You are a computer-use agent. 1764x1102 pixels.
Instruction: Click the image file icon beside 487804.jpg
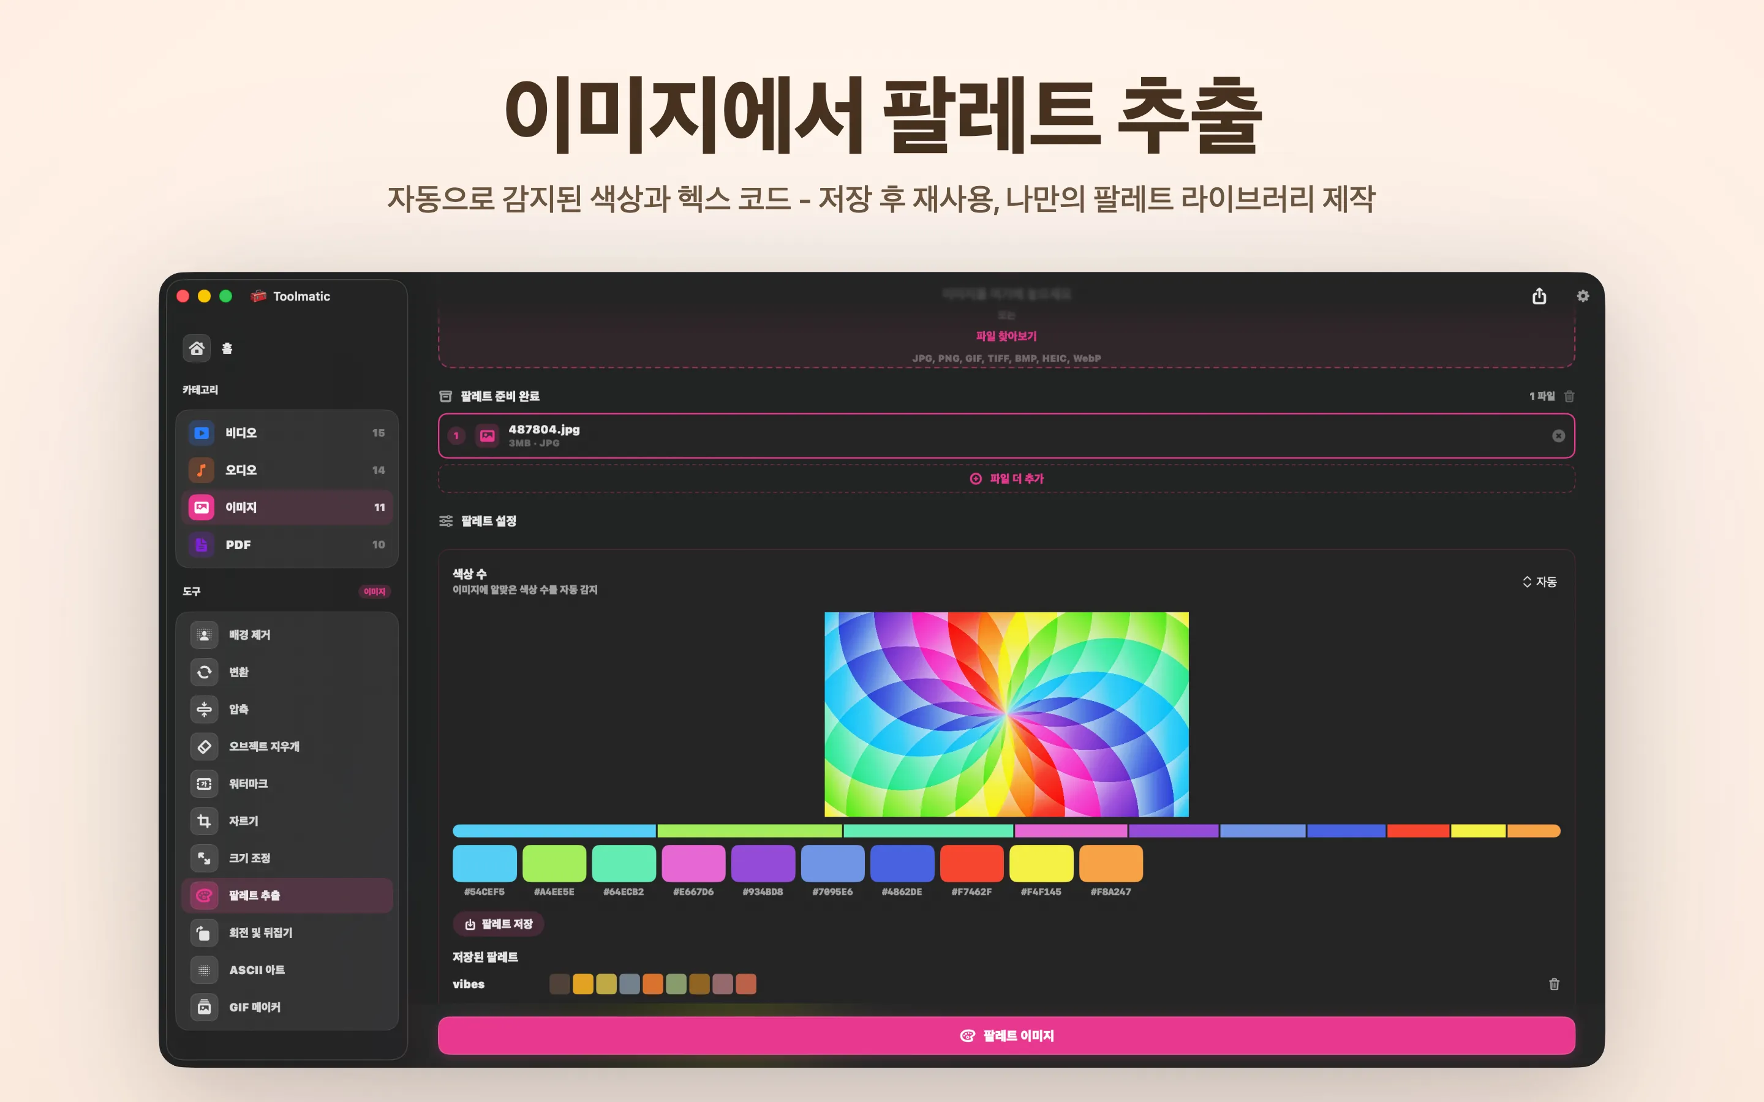pyautogui.click(x=487, y=436)
